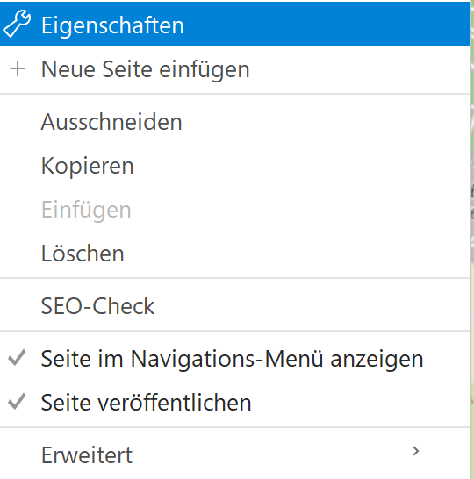Screen dimensions: 474x479
Task: Toggle Seite im Navigations-Menü anzeigen option
Action: pos(234,358)
